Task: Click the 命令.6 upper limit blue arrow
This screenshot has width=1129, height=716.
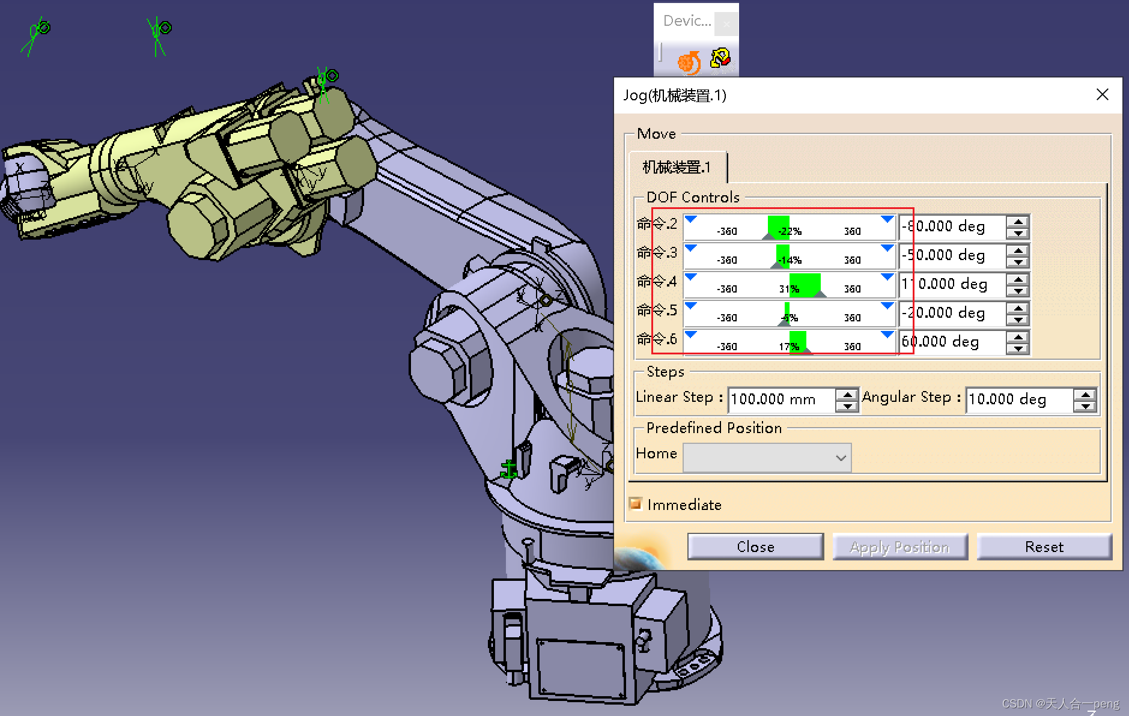Action: (887, 335)
